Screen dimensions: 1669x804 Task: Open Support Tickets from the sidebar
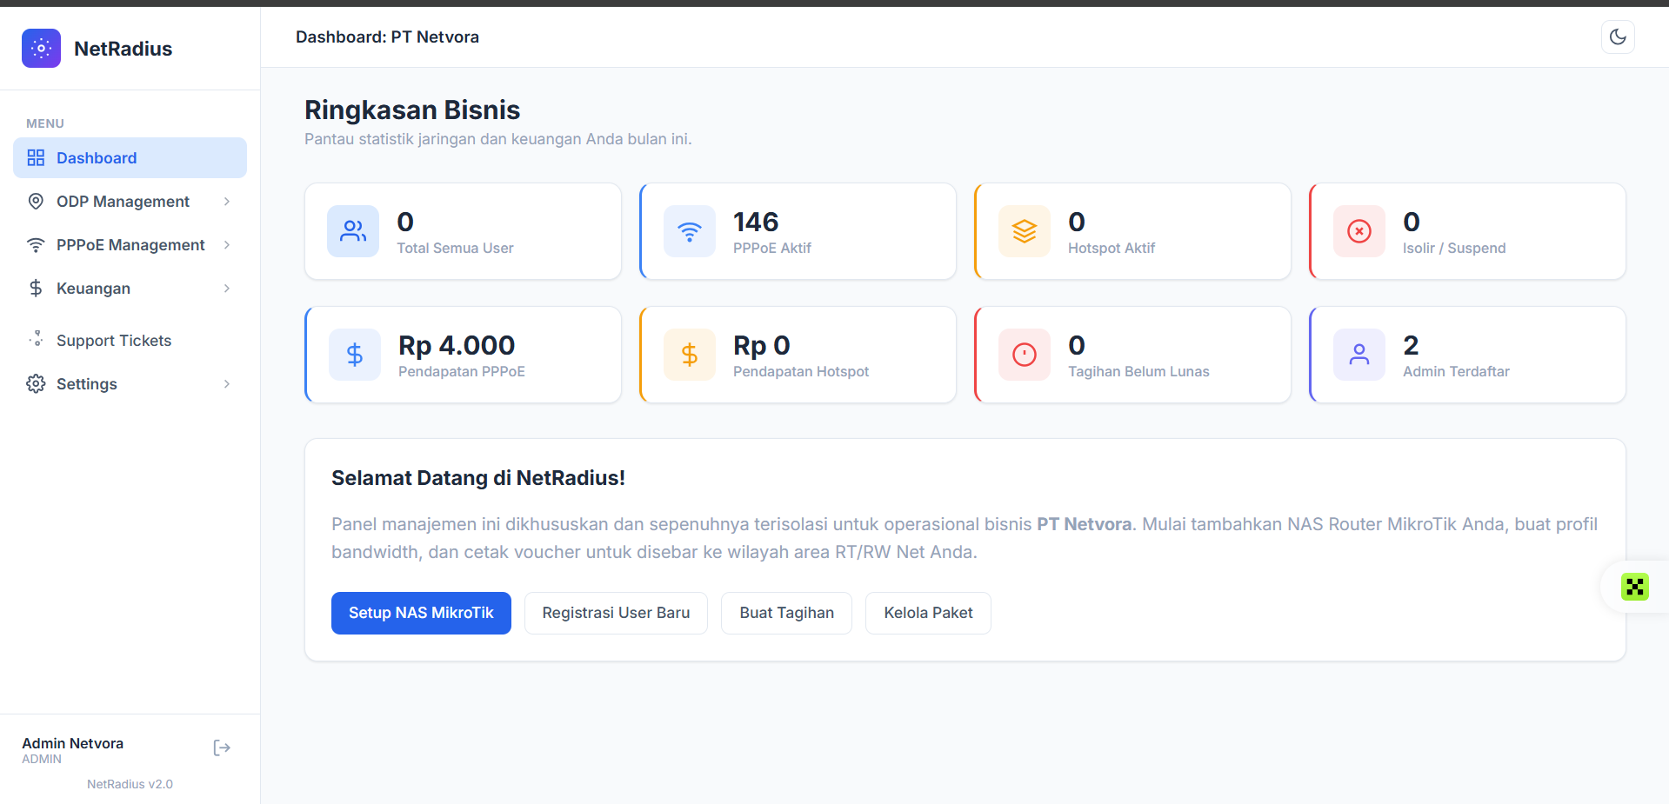tap(114, 341)
